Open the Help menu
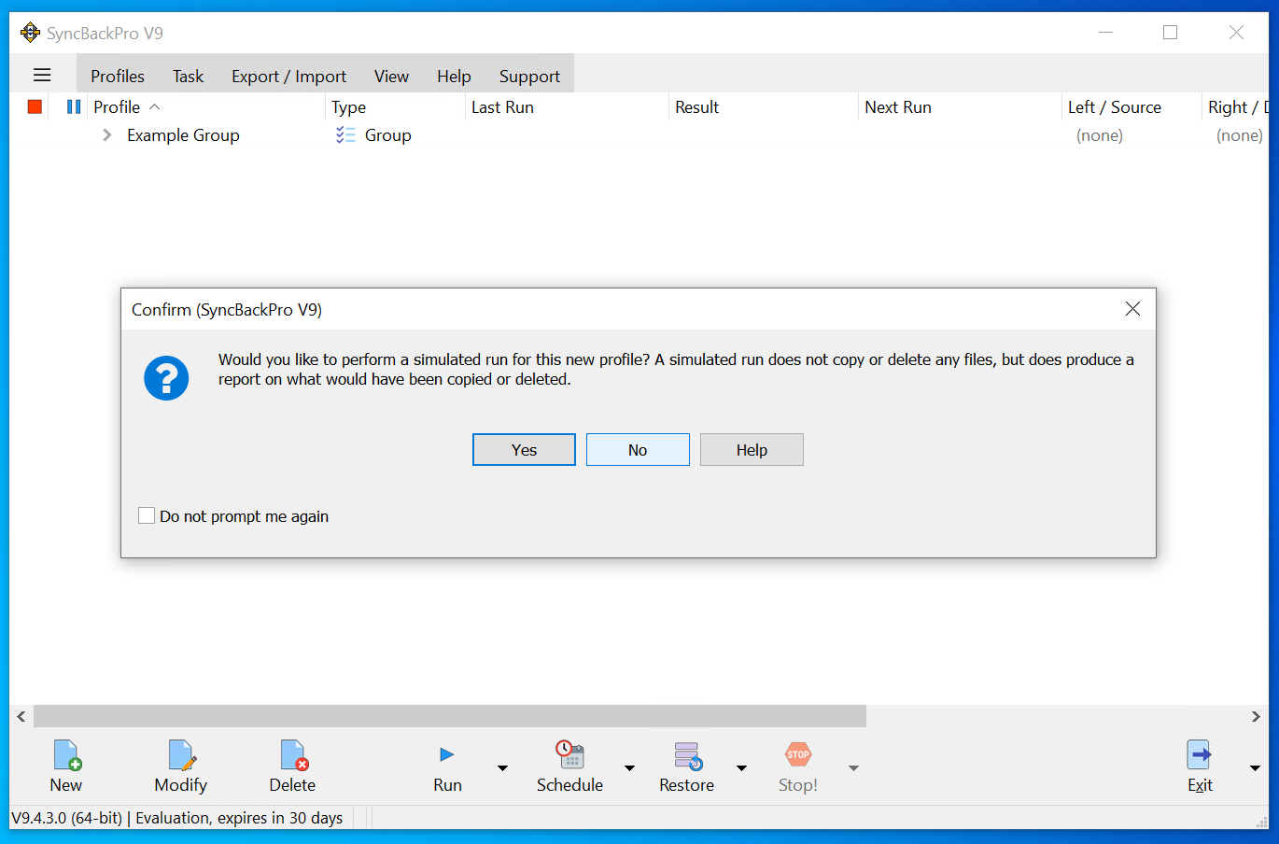Screen dimensions: 1279x844 (x=454, y=77)
